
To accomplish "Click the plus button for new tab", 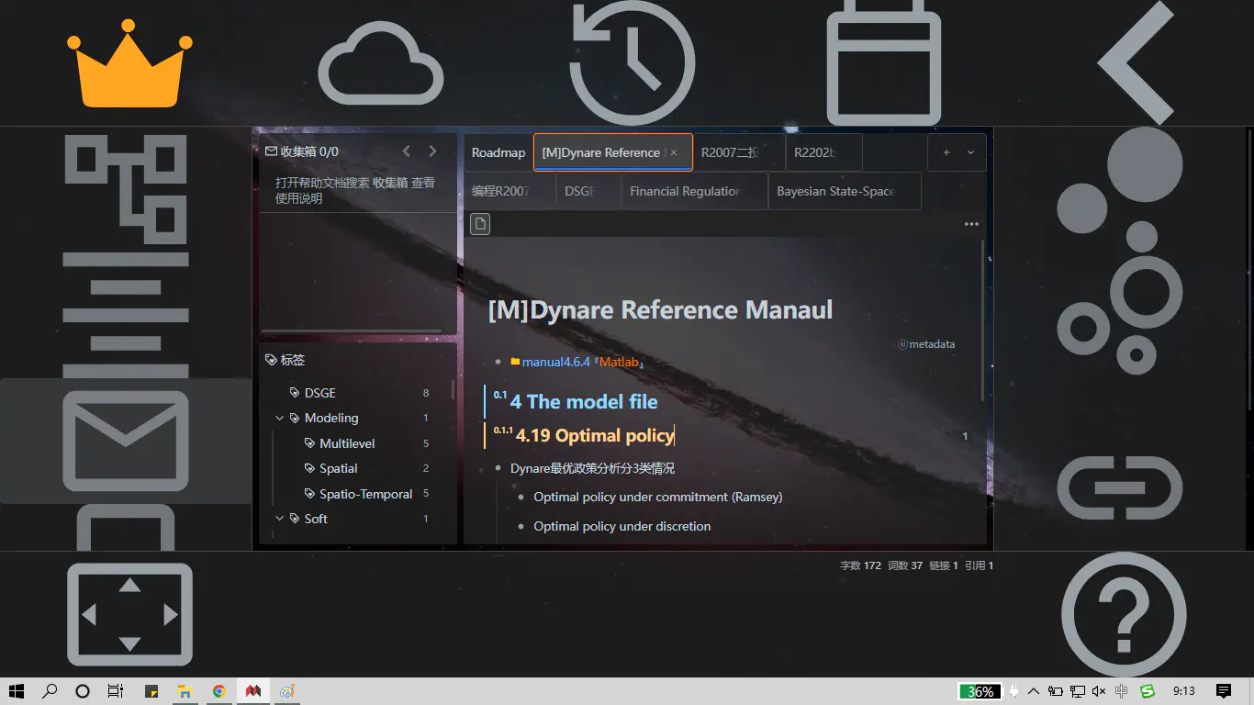I will (946, 153).
